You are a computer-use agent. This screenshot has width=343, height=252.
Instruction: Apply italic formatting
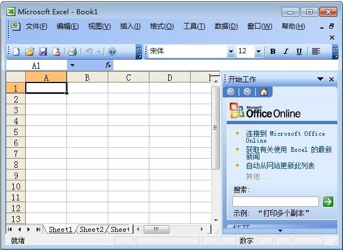tap(286, 52)
